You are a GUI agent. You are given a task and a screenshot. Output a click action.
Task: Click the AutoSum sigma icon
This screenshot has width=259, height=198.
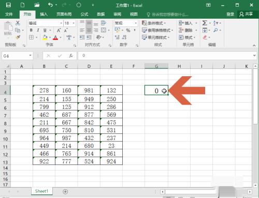pos(205,23)
